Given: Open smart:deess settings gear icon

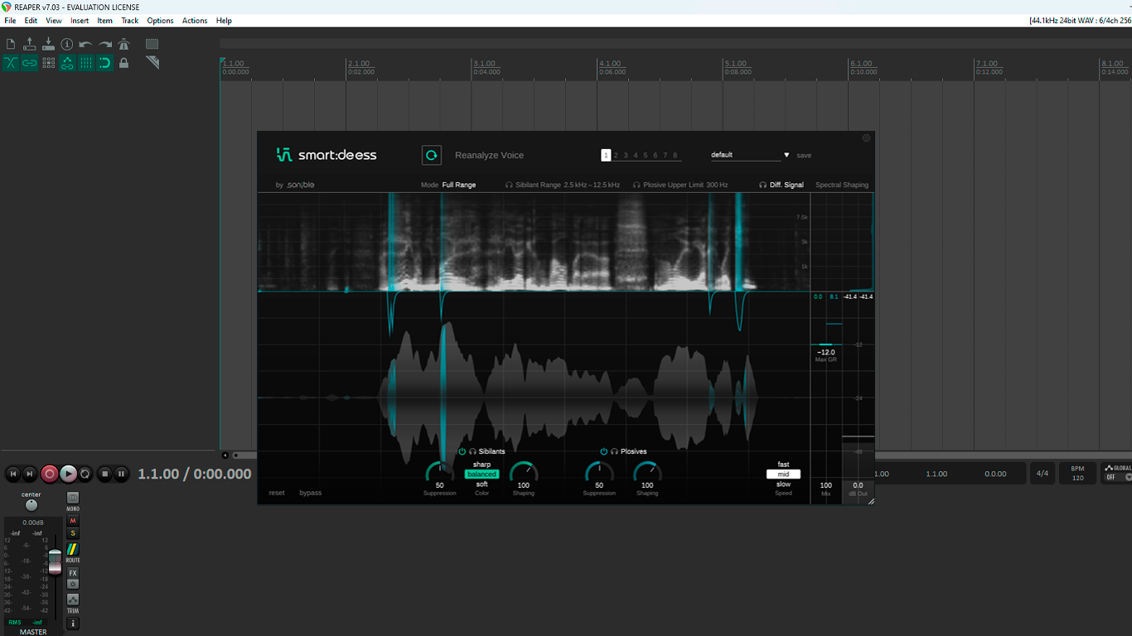Looking at the screenshot, I should pyautogui.click(x=867, y=138).
